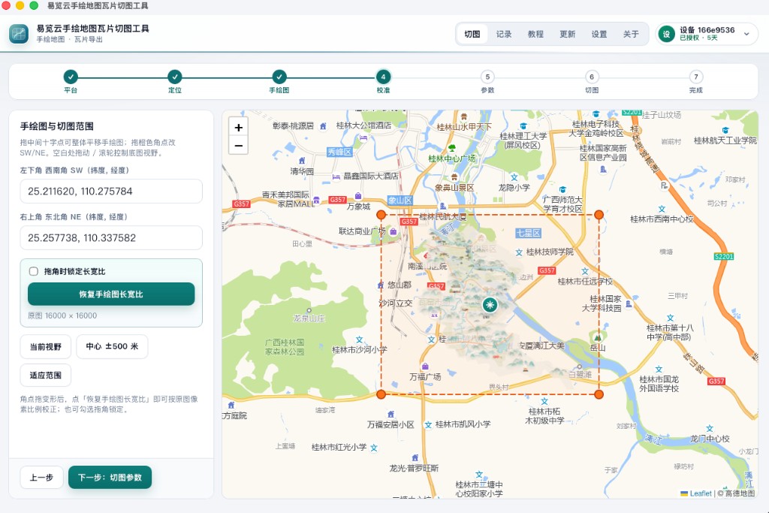Go to step 3 手绘图 checkmark
Viewport: 769px width, 513px height.
279,77
